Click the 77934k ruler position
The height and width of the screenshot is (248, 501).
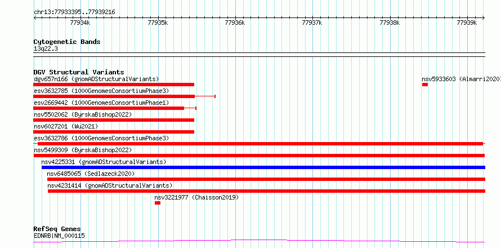(x=80, y=23)
